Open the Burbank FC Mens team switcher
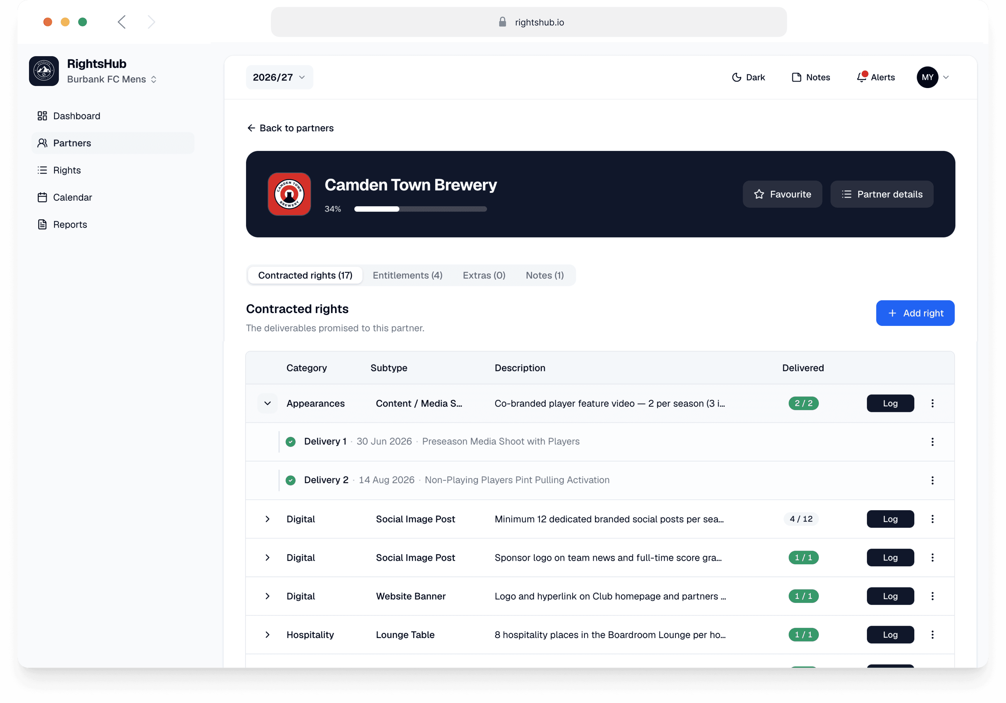 pyautogui.click(x=112, y=79)
